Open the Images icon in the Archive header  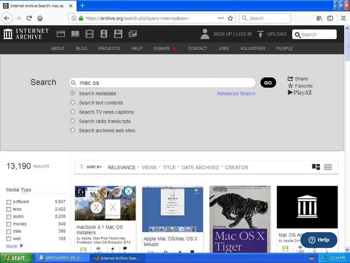tap(133, 34)
